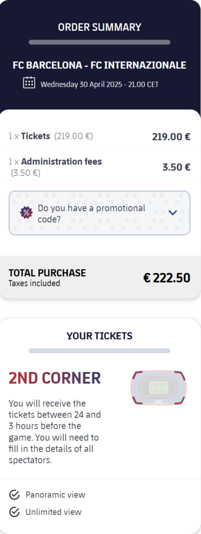The image size is (201, 534).
Task: Select the Panoramic view label
Action: tap(55, 494)
